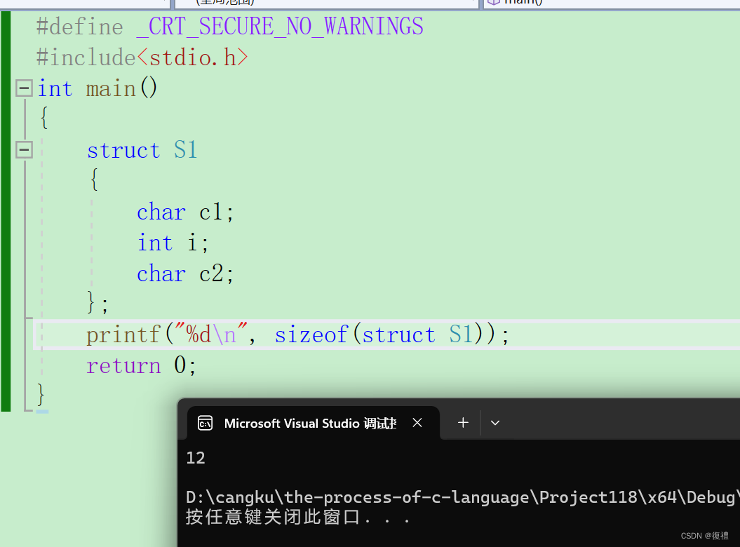Collapse the struct S1 definition block
This screenshot has width=740, height=547.
(24, 150)
